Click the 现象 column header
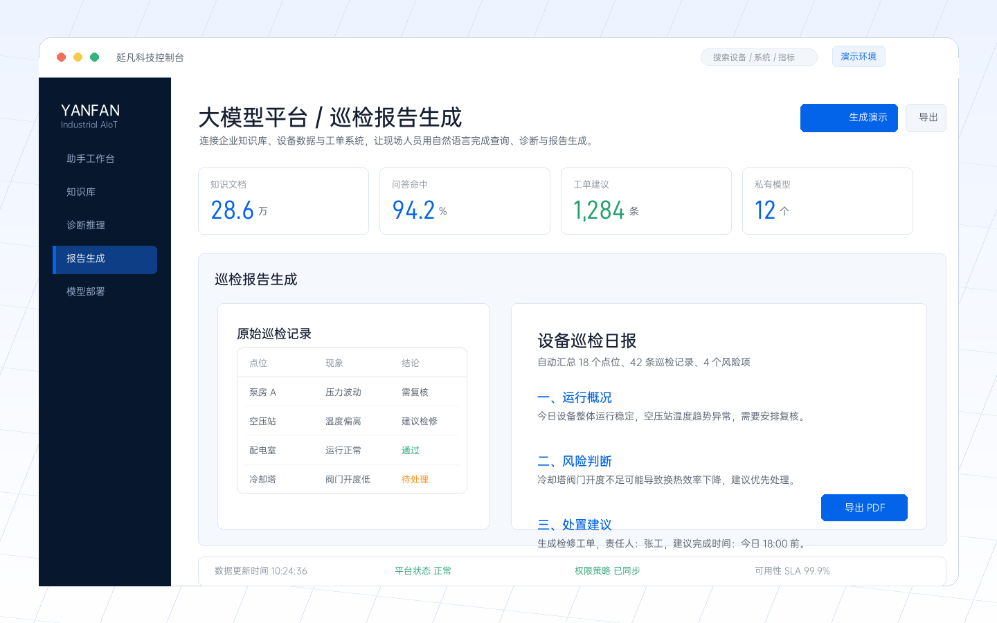The image size is (997, 623). point(334,363)
